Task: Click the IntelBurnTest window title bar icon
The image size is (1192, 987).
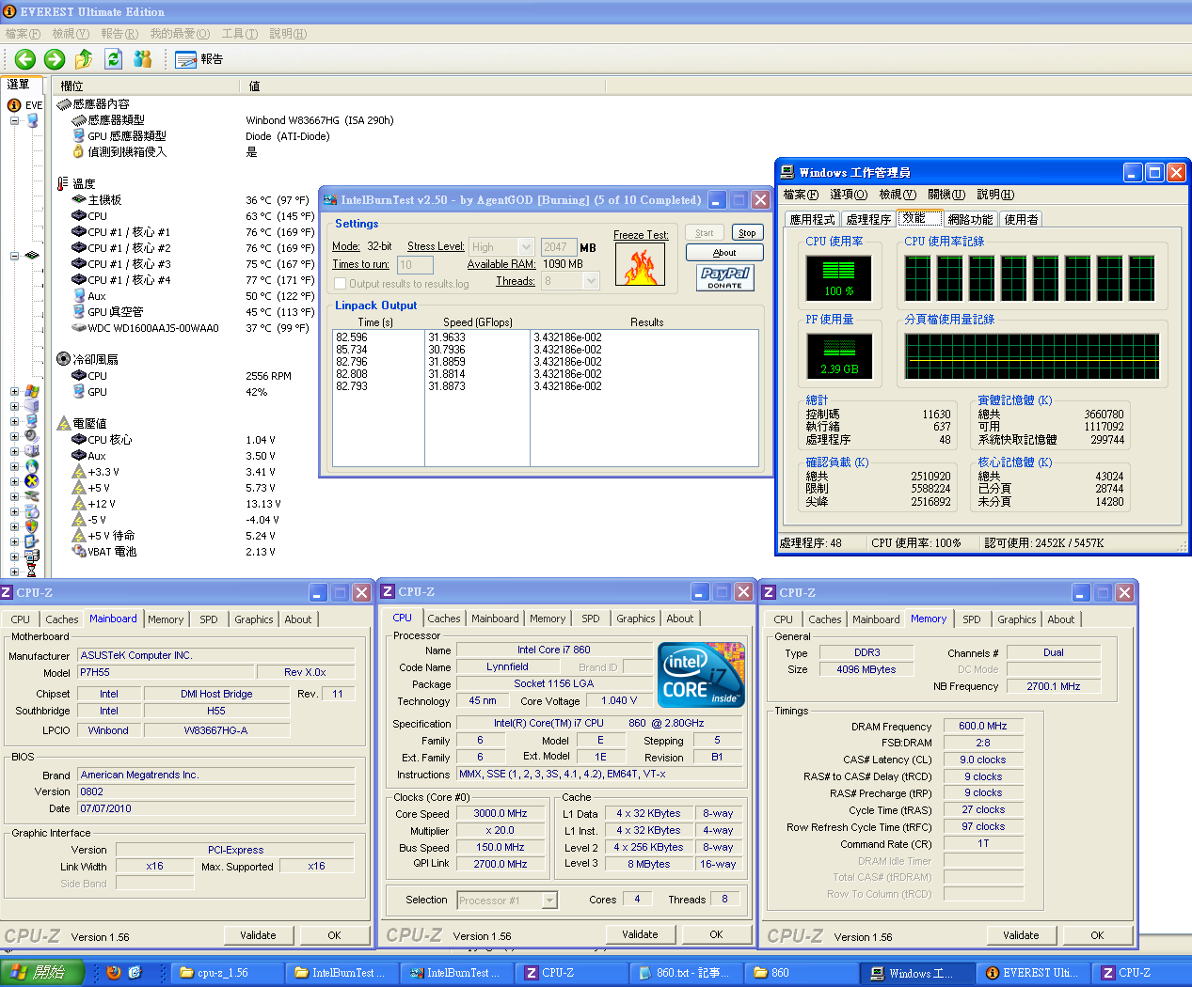Action: pyautogui.click(x=330, y=200)
